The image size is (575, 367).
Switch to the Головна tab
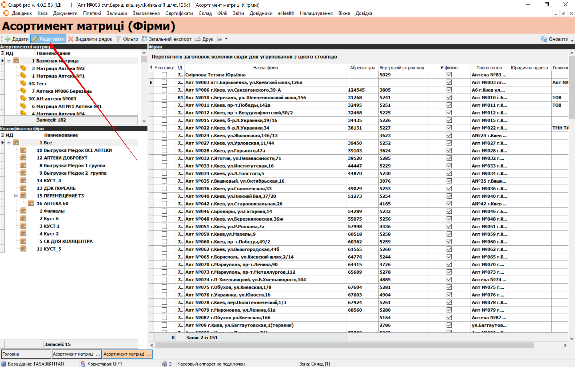click(26, 354)
